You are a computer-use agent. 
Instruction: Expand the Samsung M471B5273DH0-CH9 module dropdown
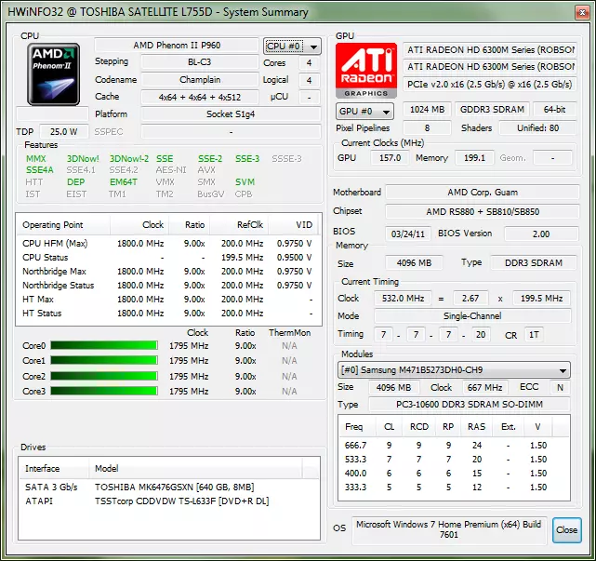pyautogui.click(x=454, y=369)
